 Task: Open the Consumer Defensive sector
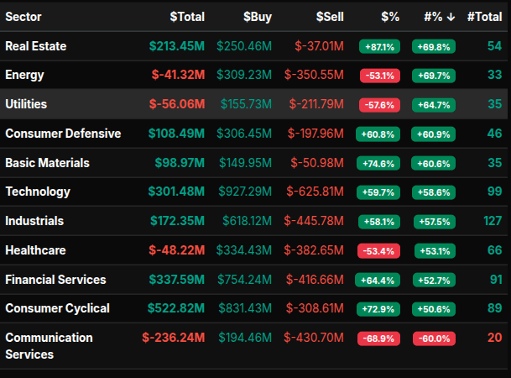click(63, 134)
